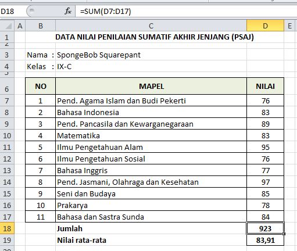This screenshot has height=251, width=297.
Task: Click the IX-C class cell
Action: click(x=151, y=66)
